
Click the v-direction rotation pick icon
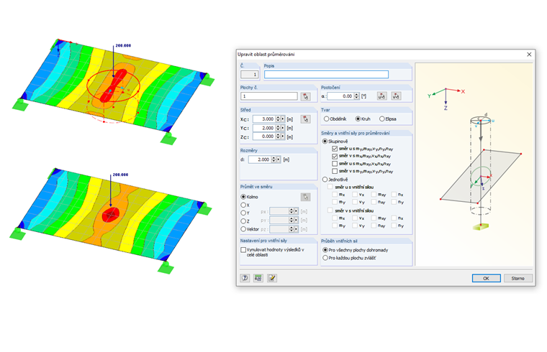pos(396,96)
